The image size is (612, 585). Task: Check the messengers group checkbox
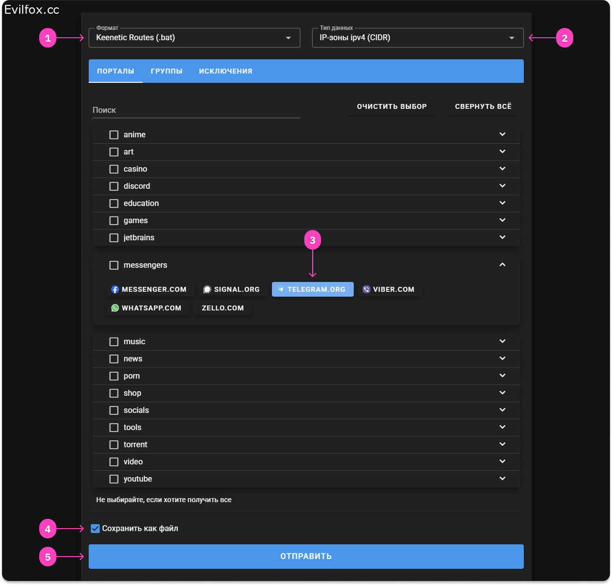point(114,265)
